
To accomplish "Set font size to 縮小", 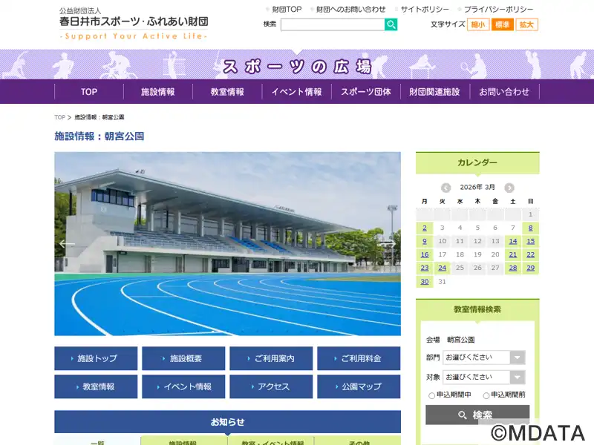I will [478, 24].
